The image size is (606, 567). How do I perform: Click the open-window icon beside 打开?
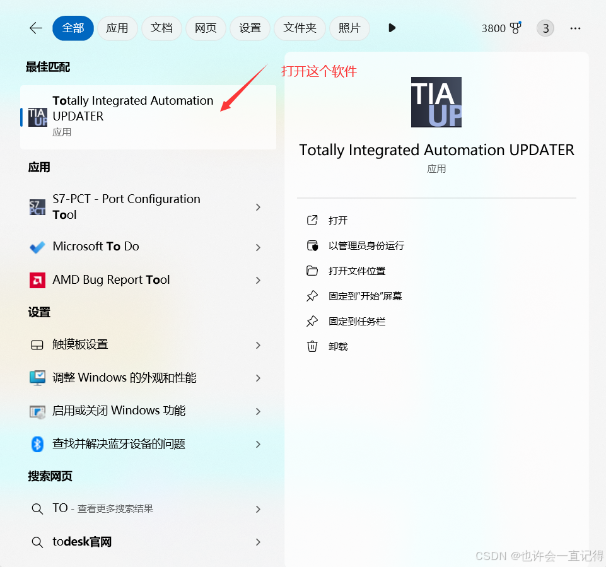pyautogui.click(x=312, y=220)
